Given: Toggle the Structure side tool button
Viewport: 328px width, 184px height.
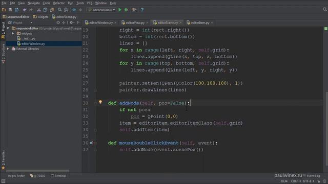Looking at the screenshot, I should pos(3,54).
